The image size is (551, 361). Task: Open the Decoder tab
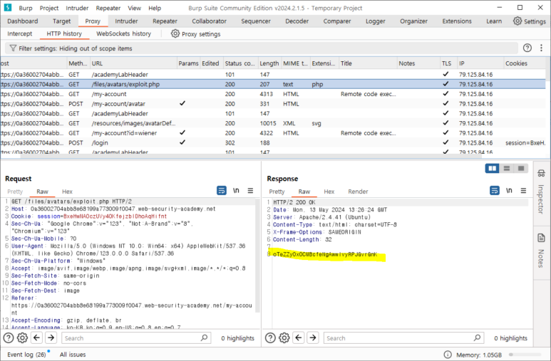click(297, 21)
